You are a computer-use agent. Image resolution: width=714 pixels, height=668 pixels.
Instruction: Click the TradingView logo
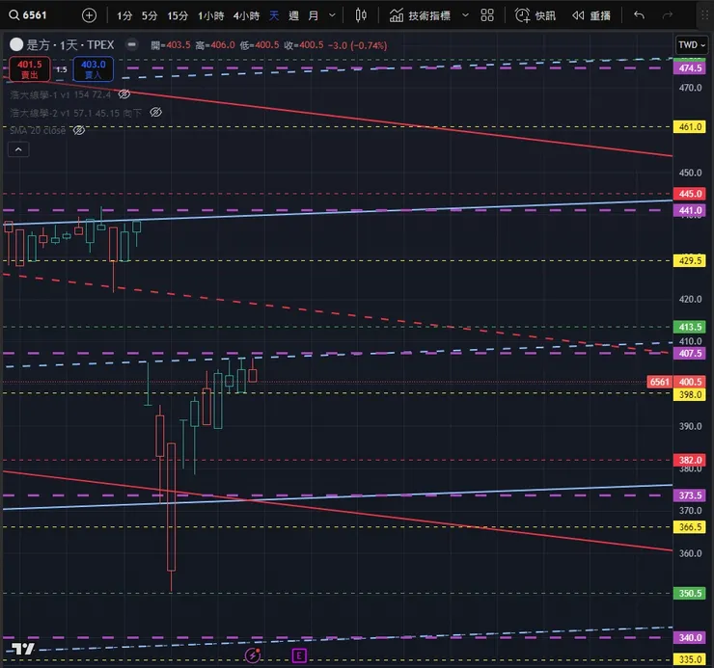click(x=23, y=649)
